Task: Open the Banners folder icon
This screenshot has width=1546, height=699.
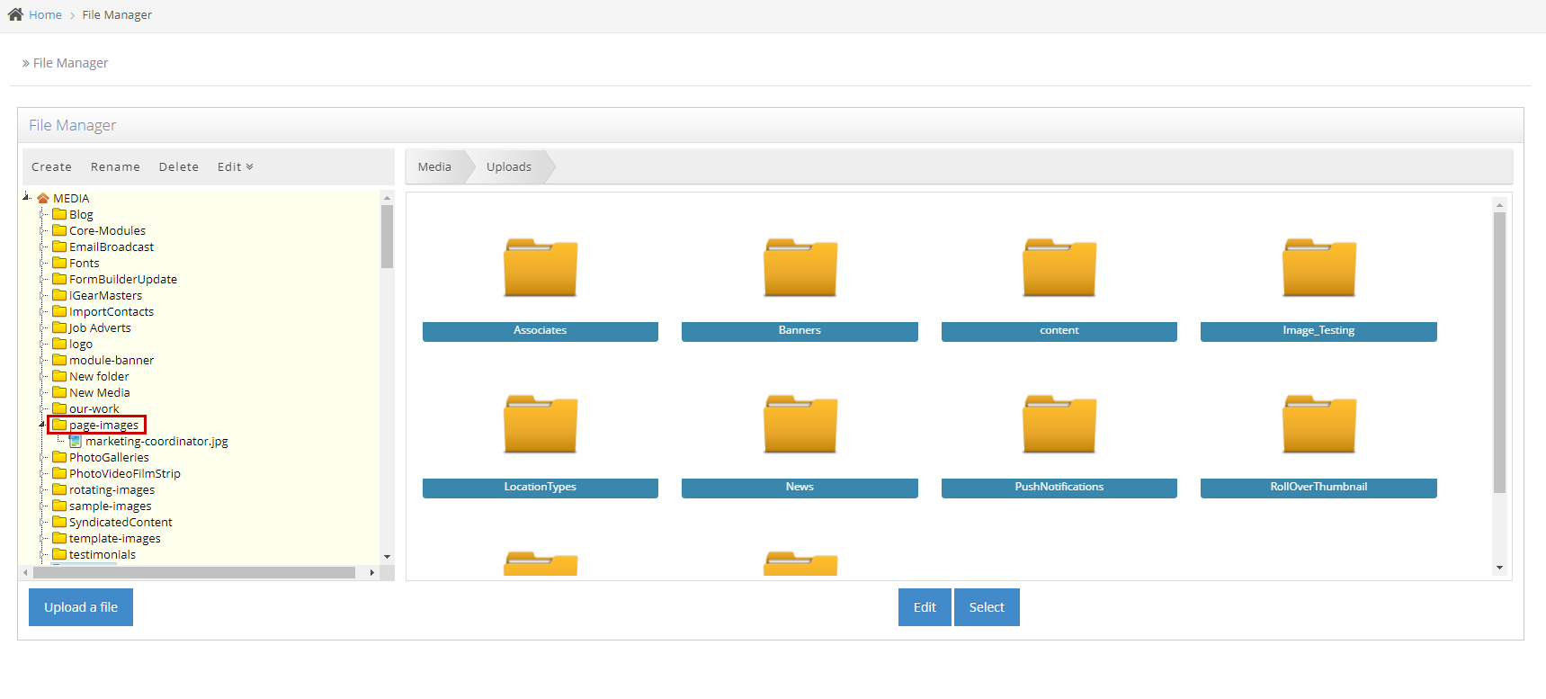Action: pos(800,268)
